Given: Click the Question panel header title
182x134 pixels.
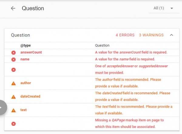Looking at the screenshot, I should (x=20, y=35).
